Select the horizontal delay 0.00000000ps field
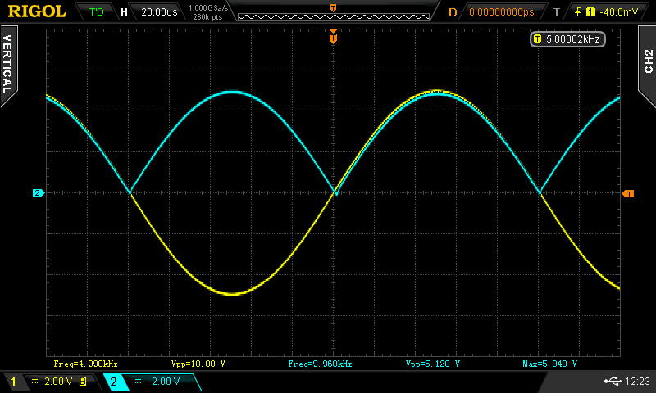 pos(500,12)
